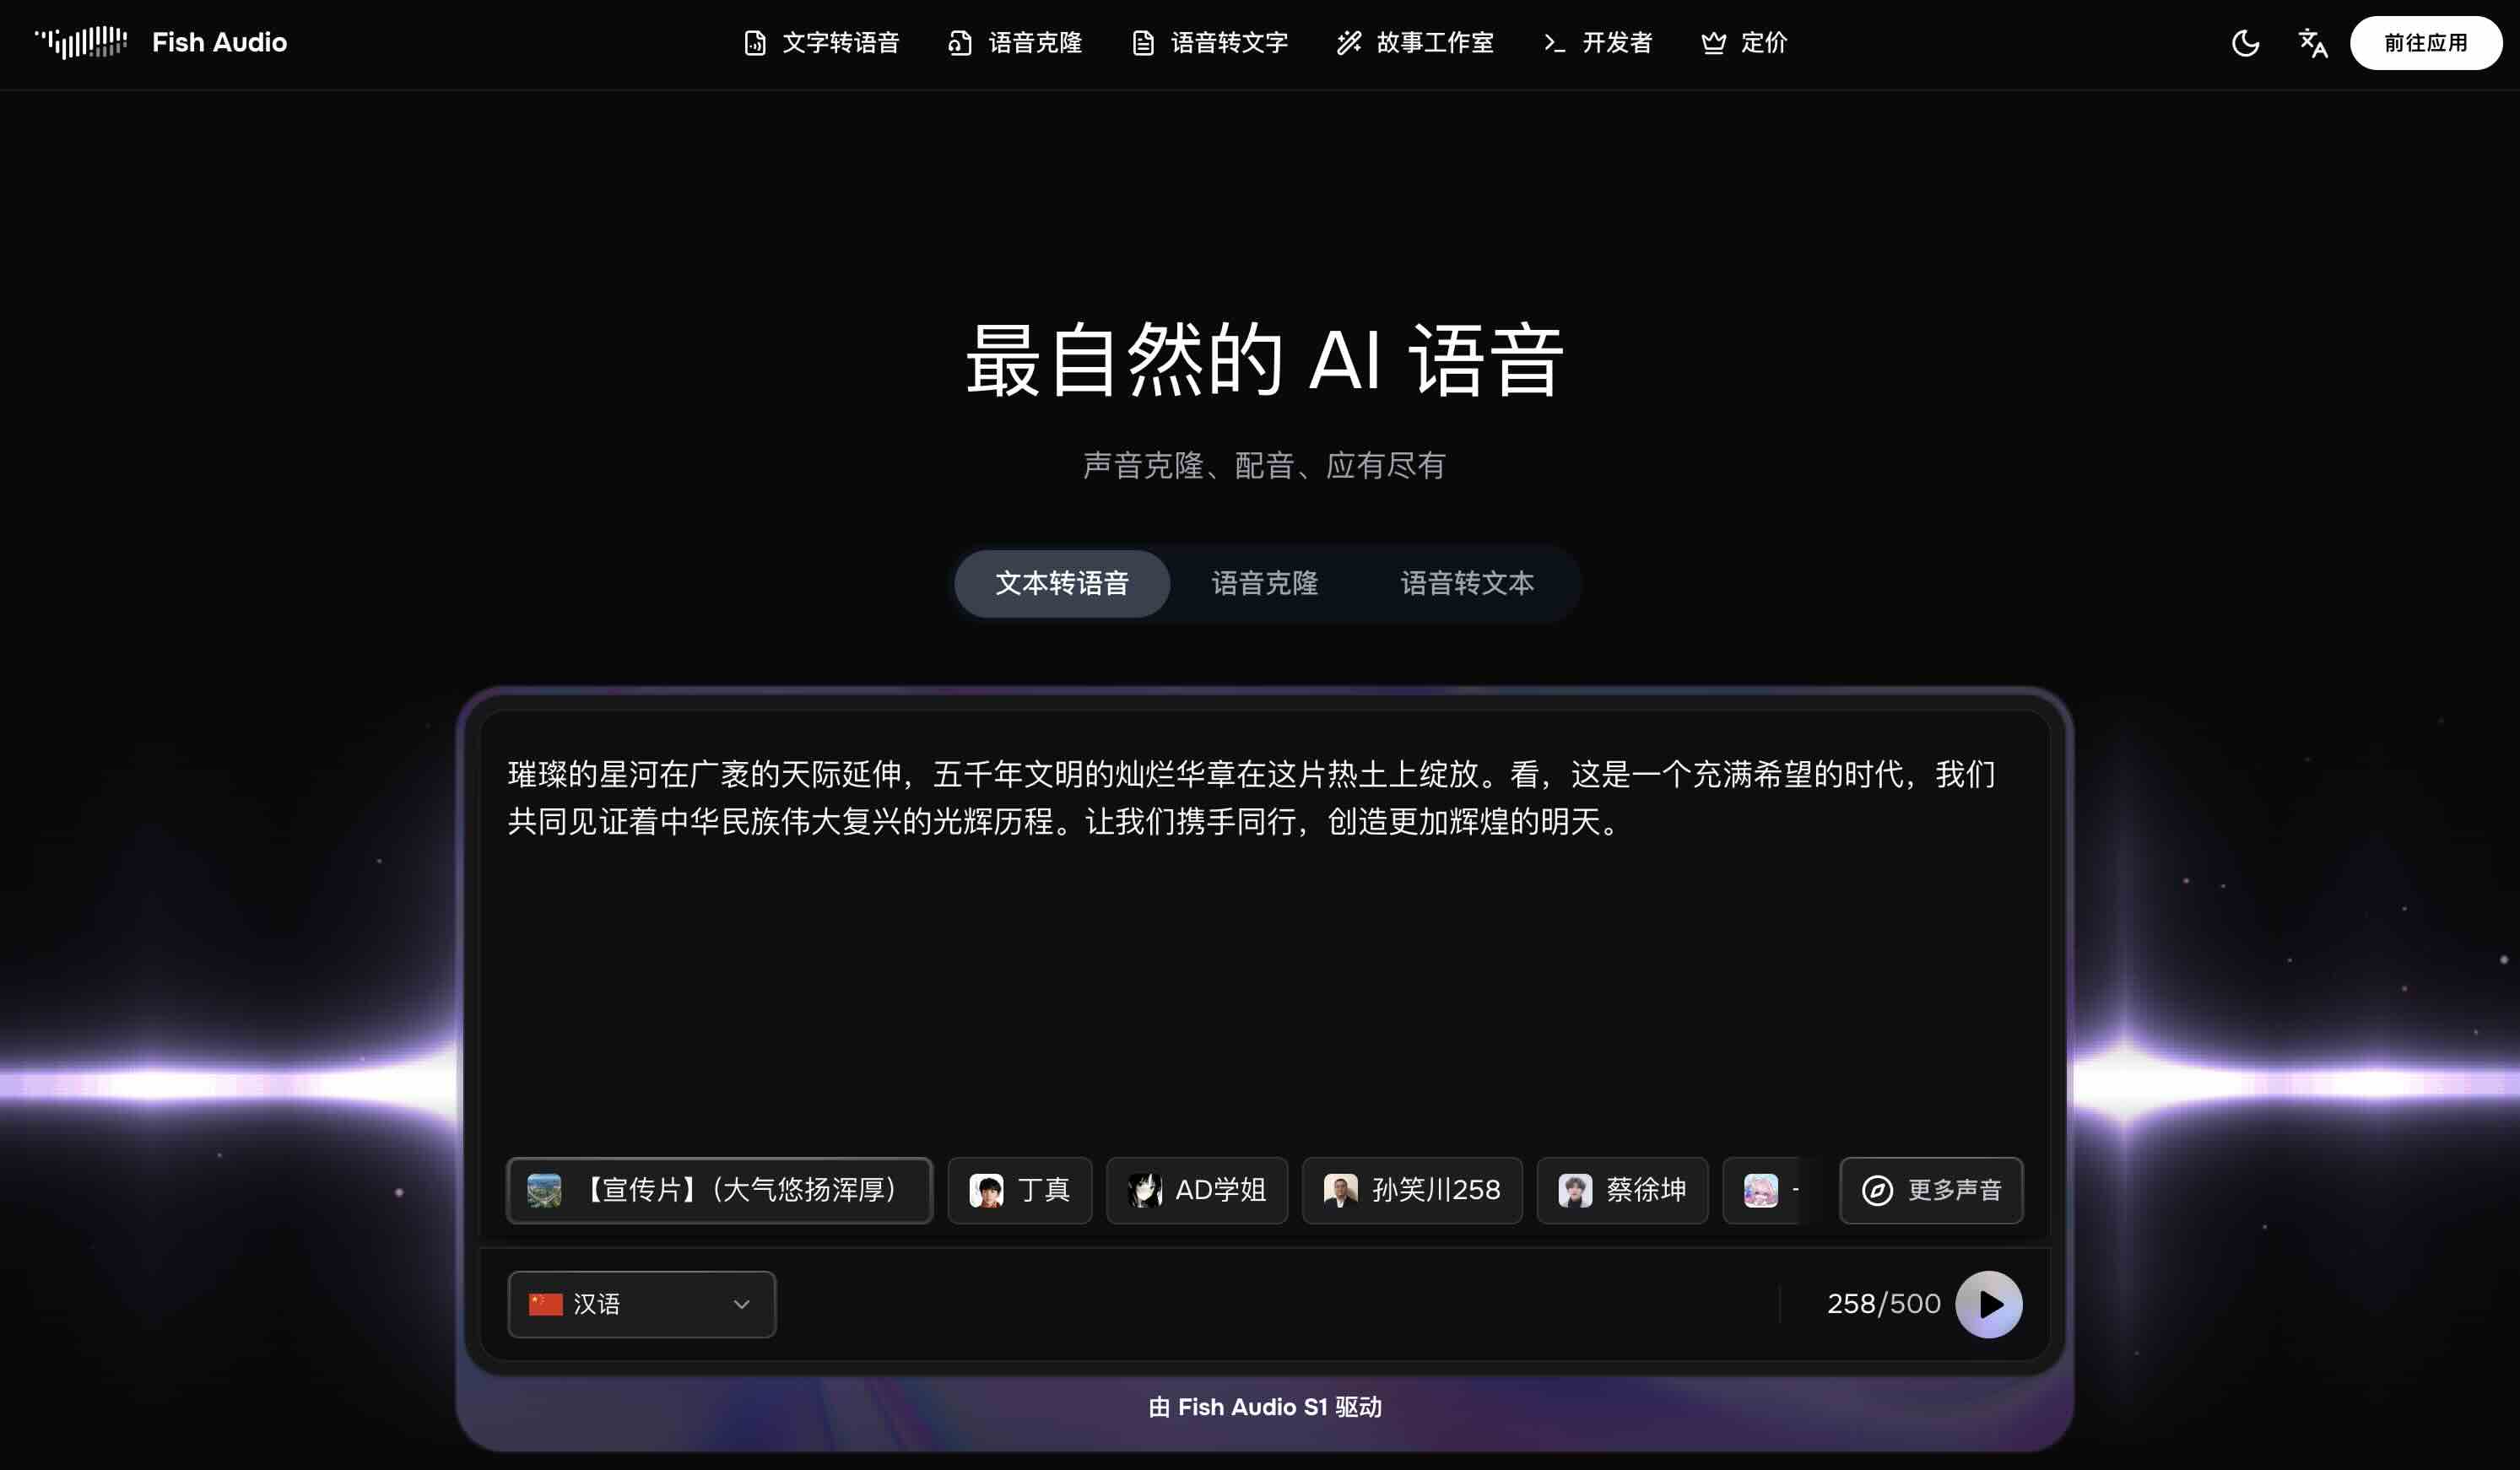This screenshot has width=2520, height=1470.
Task: Pick the 蔡徐坤 voice
Action: pyautogui.click(x=1621, y=1190)
